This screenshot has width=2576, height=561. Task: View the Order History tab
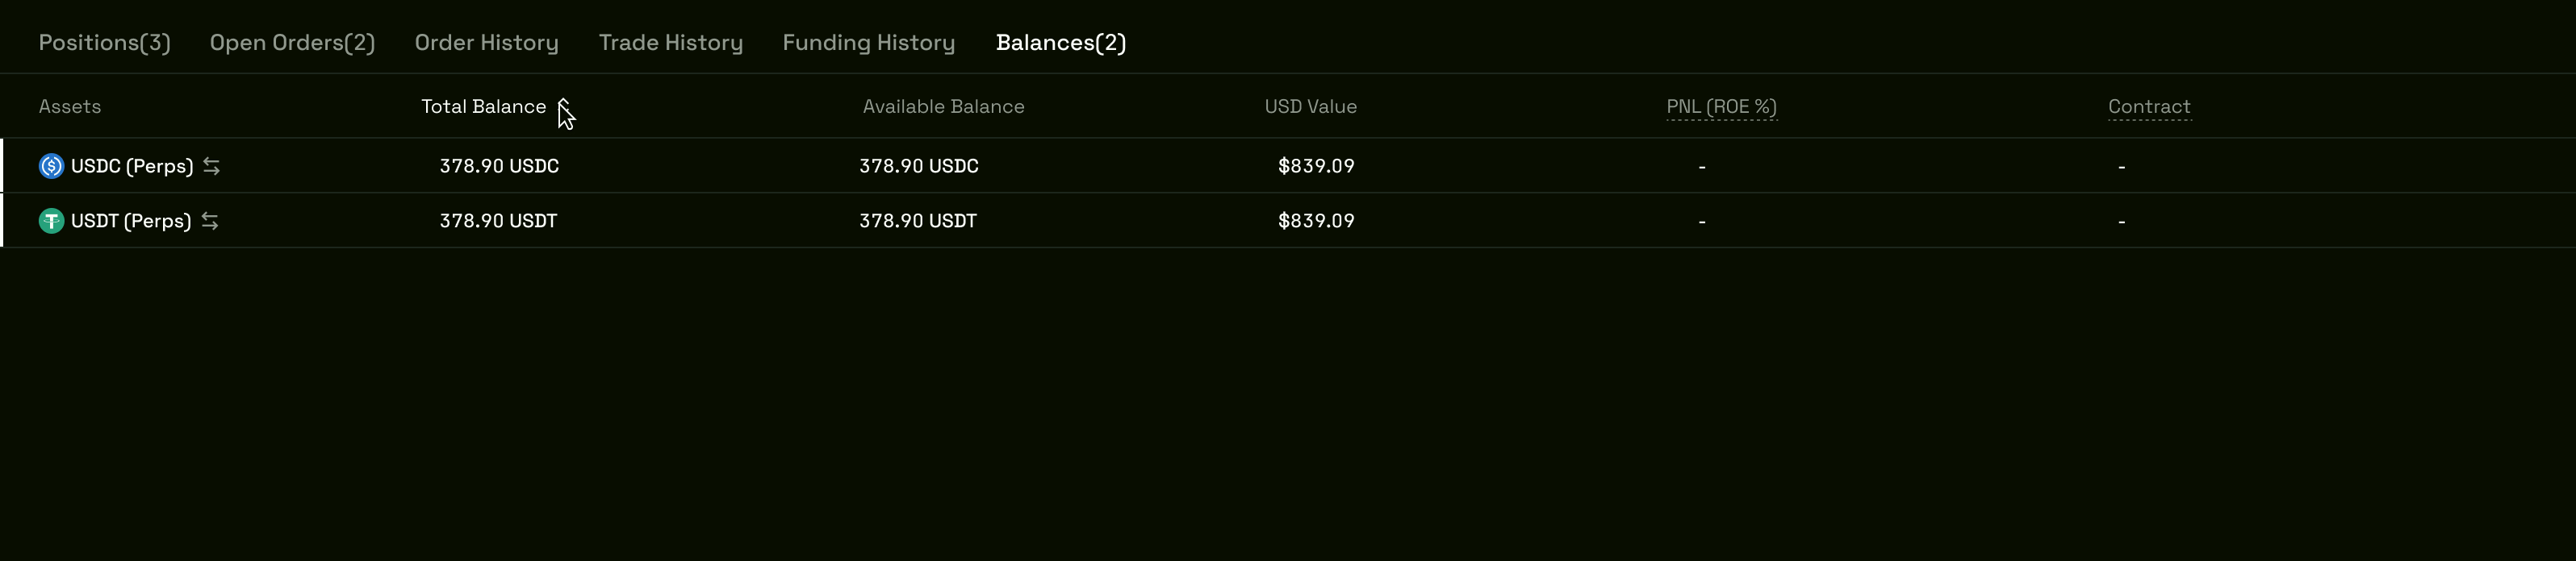click(x=486, y=43)
